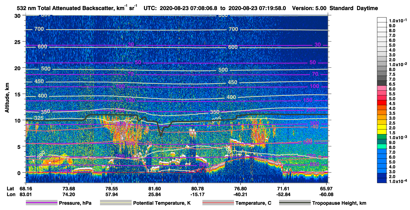
Task: Click the latitude value 80.78
Action: (197, 189)
